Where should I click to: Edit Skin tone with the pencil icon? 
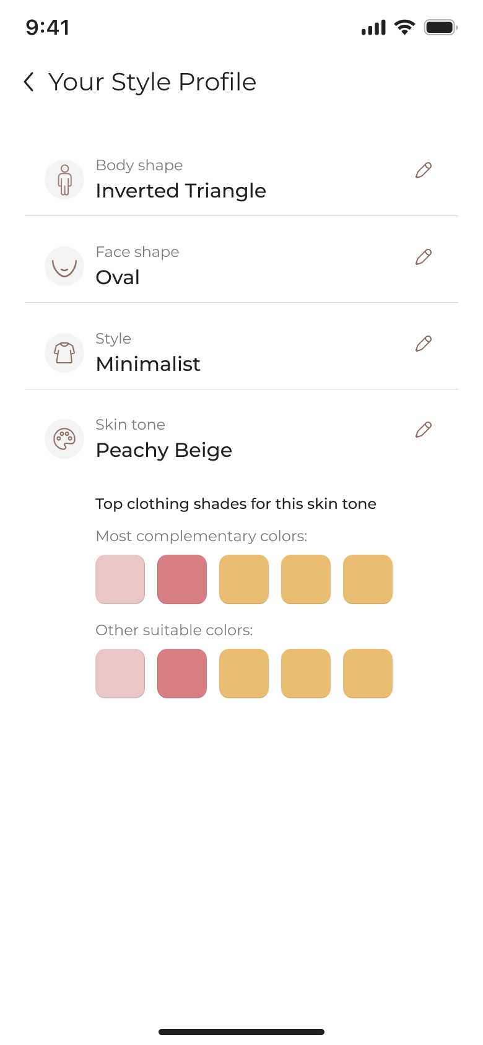424,430
